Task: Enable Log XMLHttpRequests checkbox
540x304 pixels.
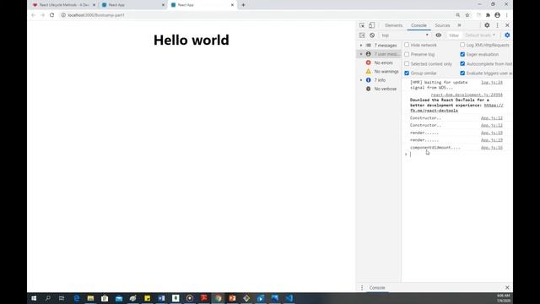Action: (x=462, y=45)
